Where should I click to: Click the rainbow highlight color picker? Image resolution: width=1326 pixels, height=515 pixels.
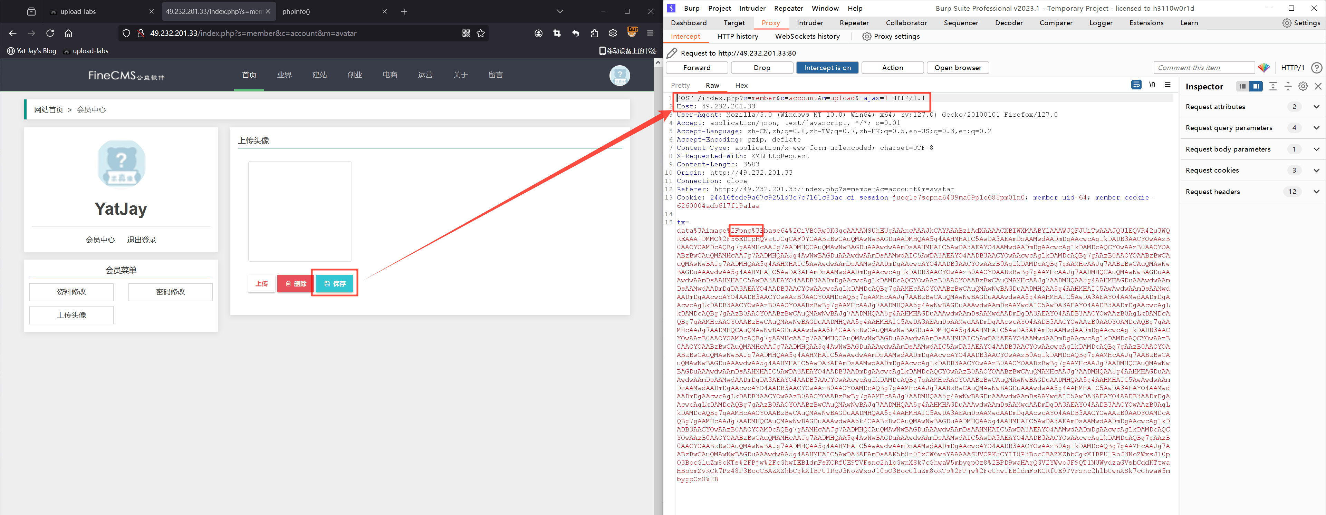tap(1264, 67)
